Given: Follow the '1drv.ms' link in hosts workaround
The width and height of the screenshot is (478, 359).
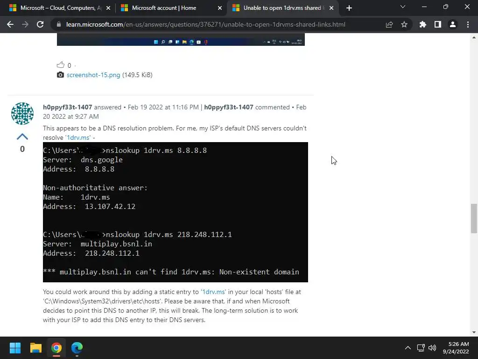Looking at the screenshot, I should (x=213, y=292).
